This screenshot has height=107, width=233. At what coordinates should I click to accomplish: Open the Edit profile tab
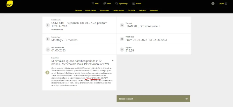click(x=132, y=10)
